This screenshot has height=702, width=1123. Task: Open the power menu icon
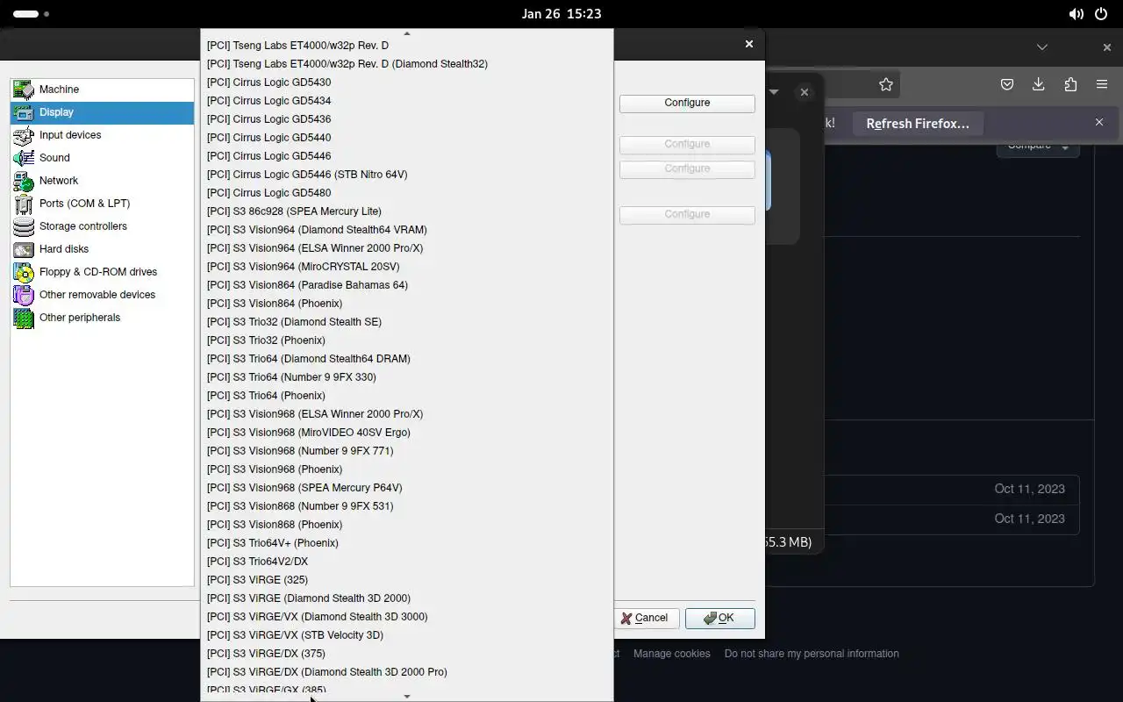point(1101,14)
